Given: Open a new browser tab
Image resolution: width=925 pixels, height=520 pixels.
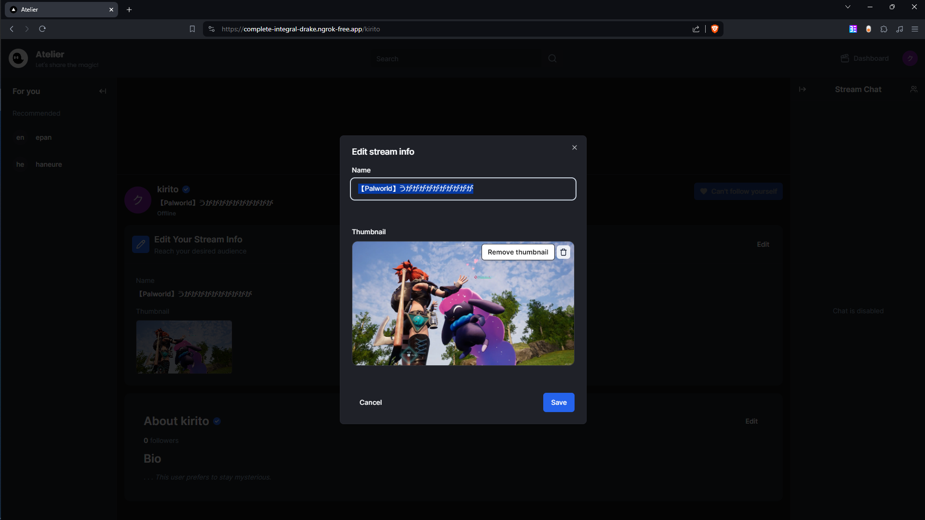Looking at the screenshot, I should (x=129, y=10).
